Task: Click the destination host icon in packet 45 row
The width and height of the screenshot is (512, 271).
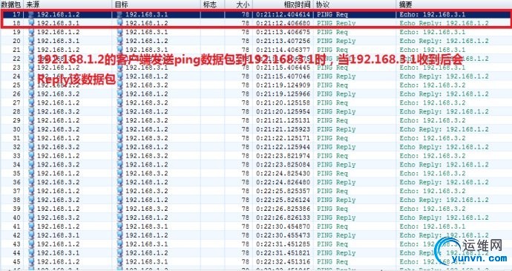Action: pos(119,261)
